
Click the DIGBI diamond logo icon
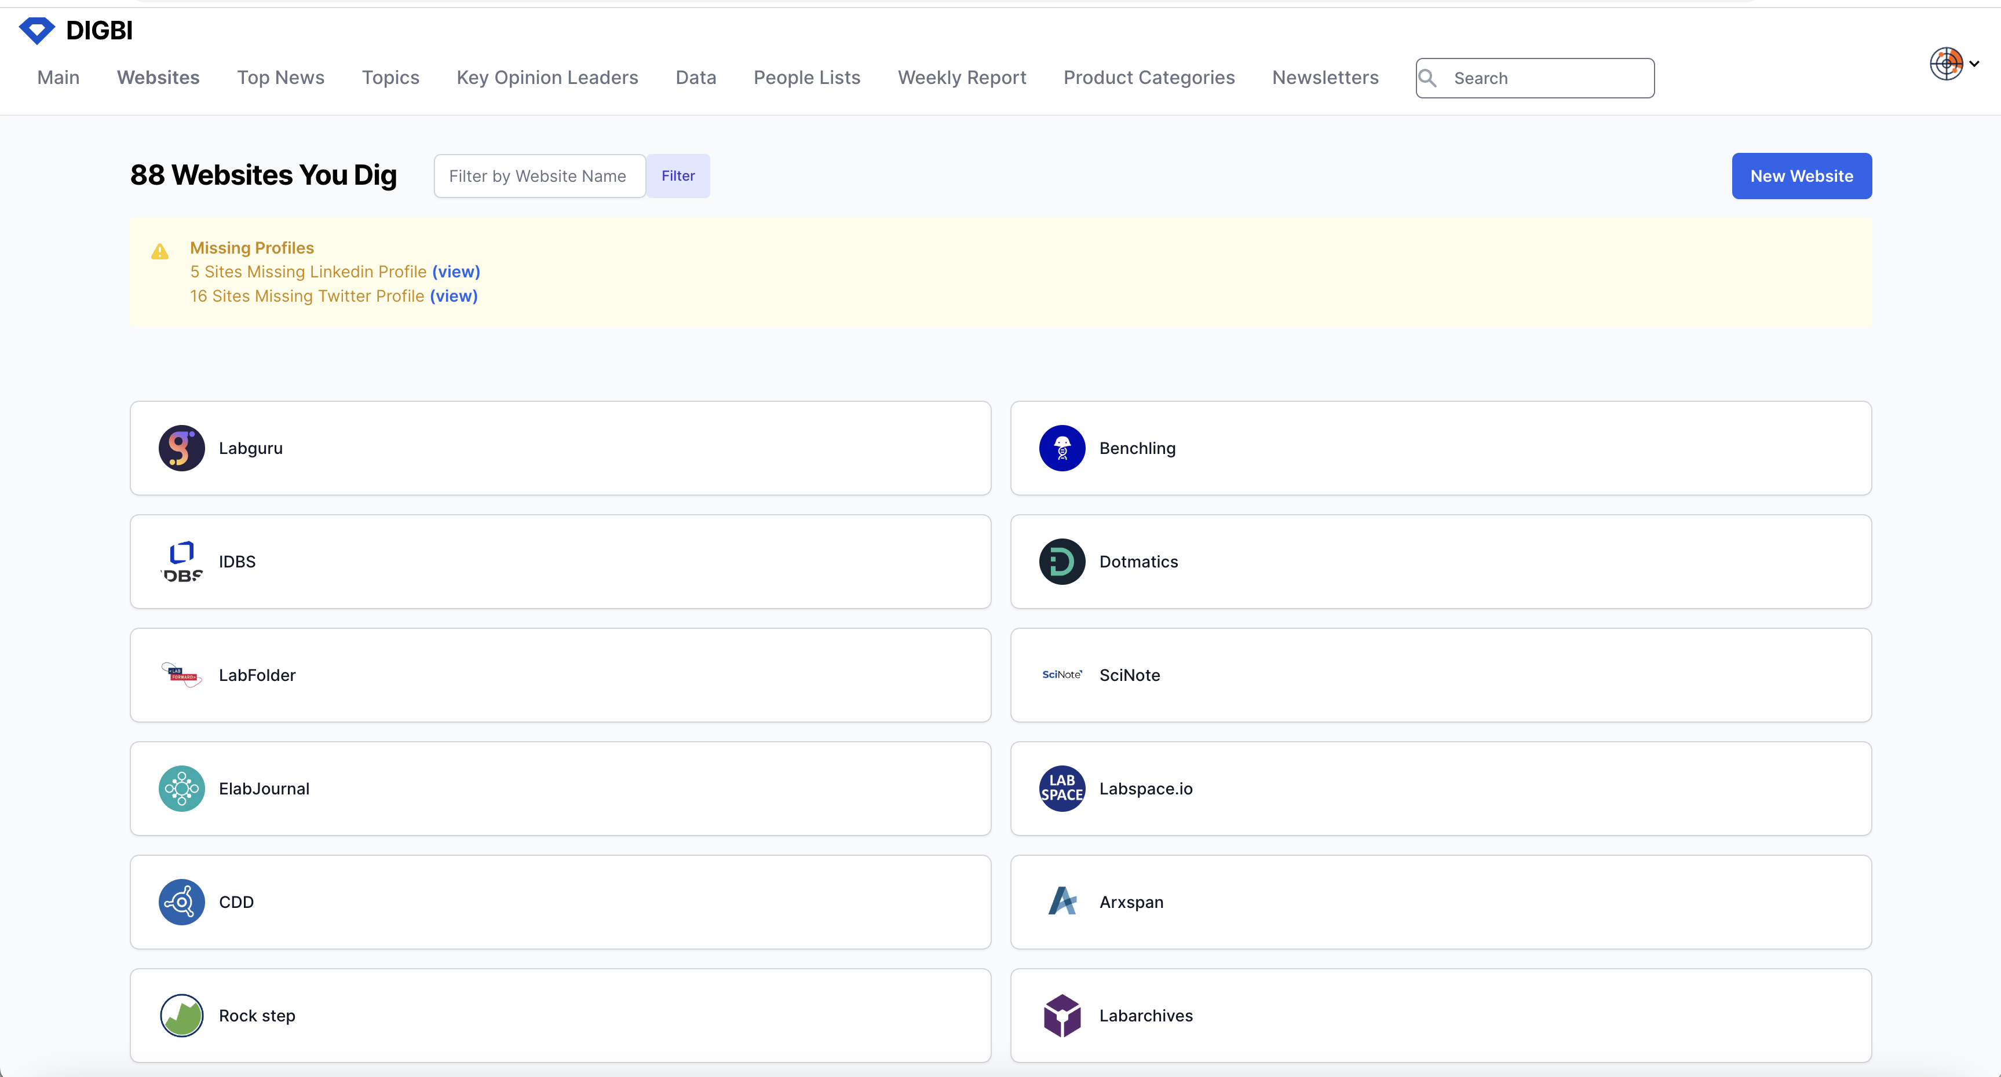[x=36, y=30]
